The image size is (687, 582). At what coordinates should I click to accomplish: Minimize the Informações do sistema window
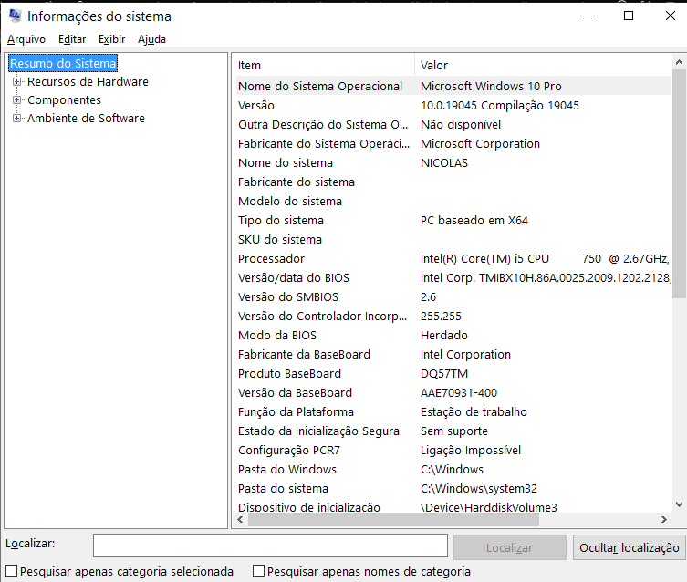point(588,16)
